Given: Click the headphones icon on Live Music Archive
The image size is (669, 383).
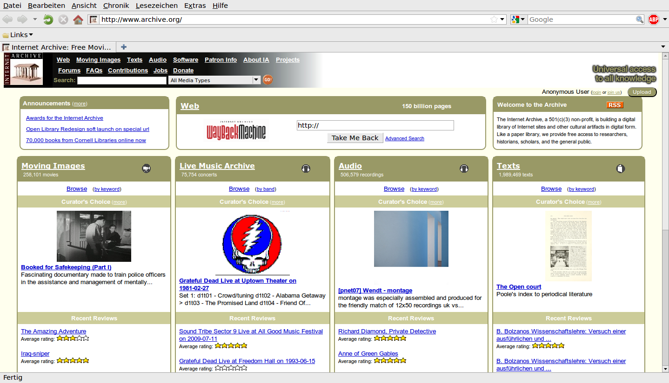Looking at the screenshot, I should click(306, 169).
